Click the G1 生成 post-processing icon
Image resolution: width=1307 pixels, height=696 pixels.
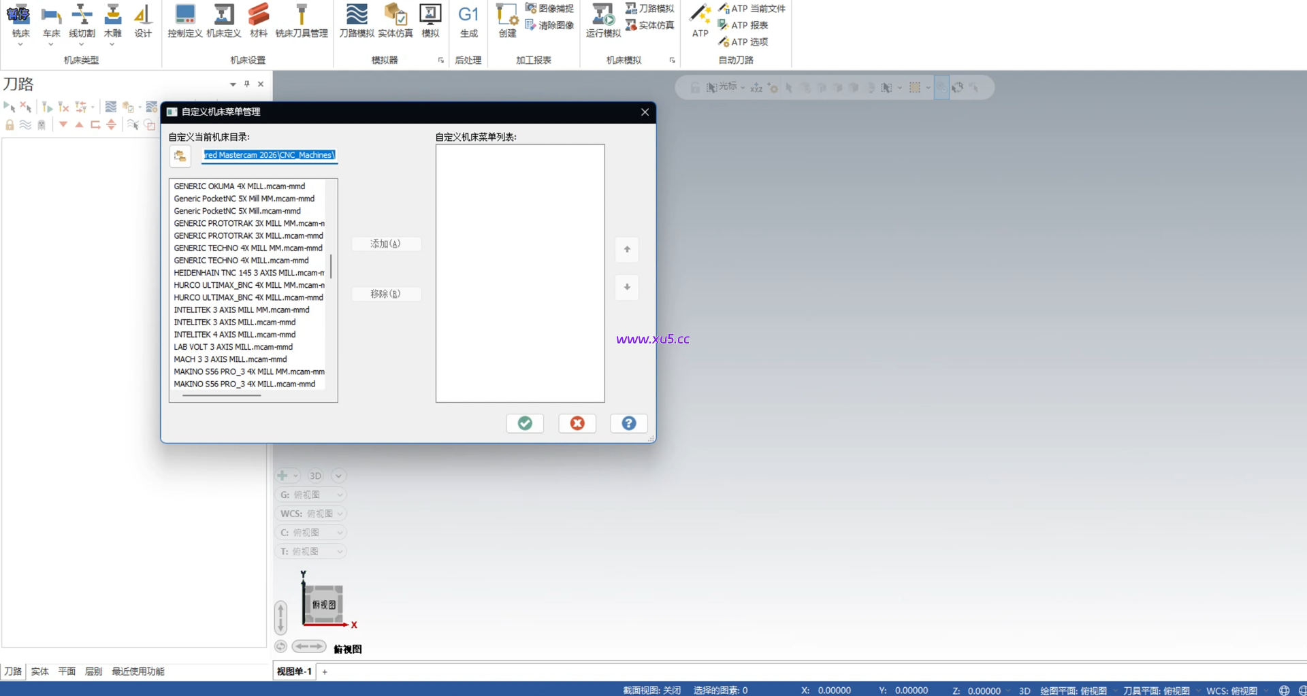tap(468, 20)
